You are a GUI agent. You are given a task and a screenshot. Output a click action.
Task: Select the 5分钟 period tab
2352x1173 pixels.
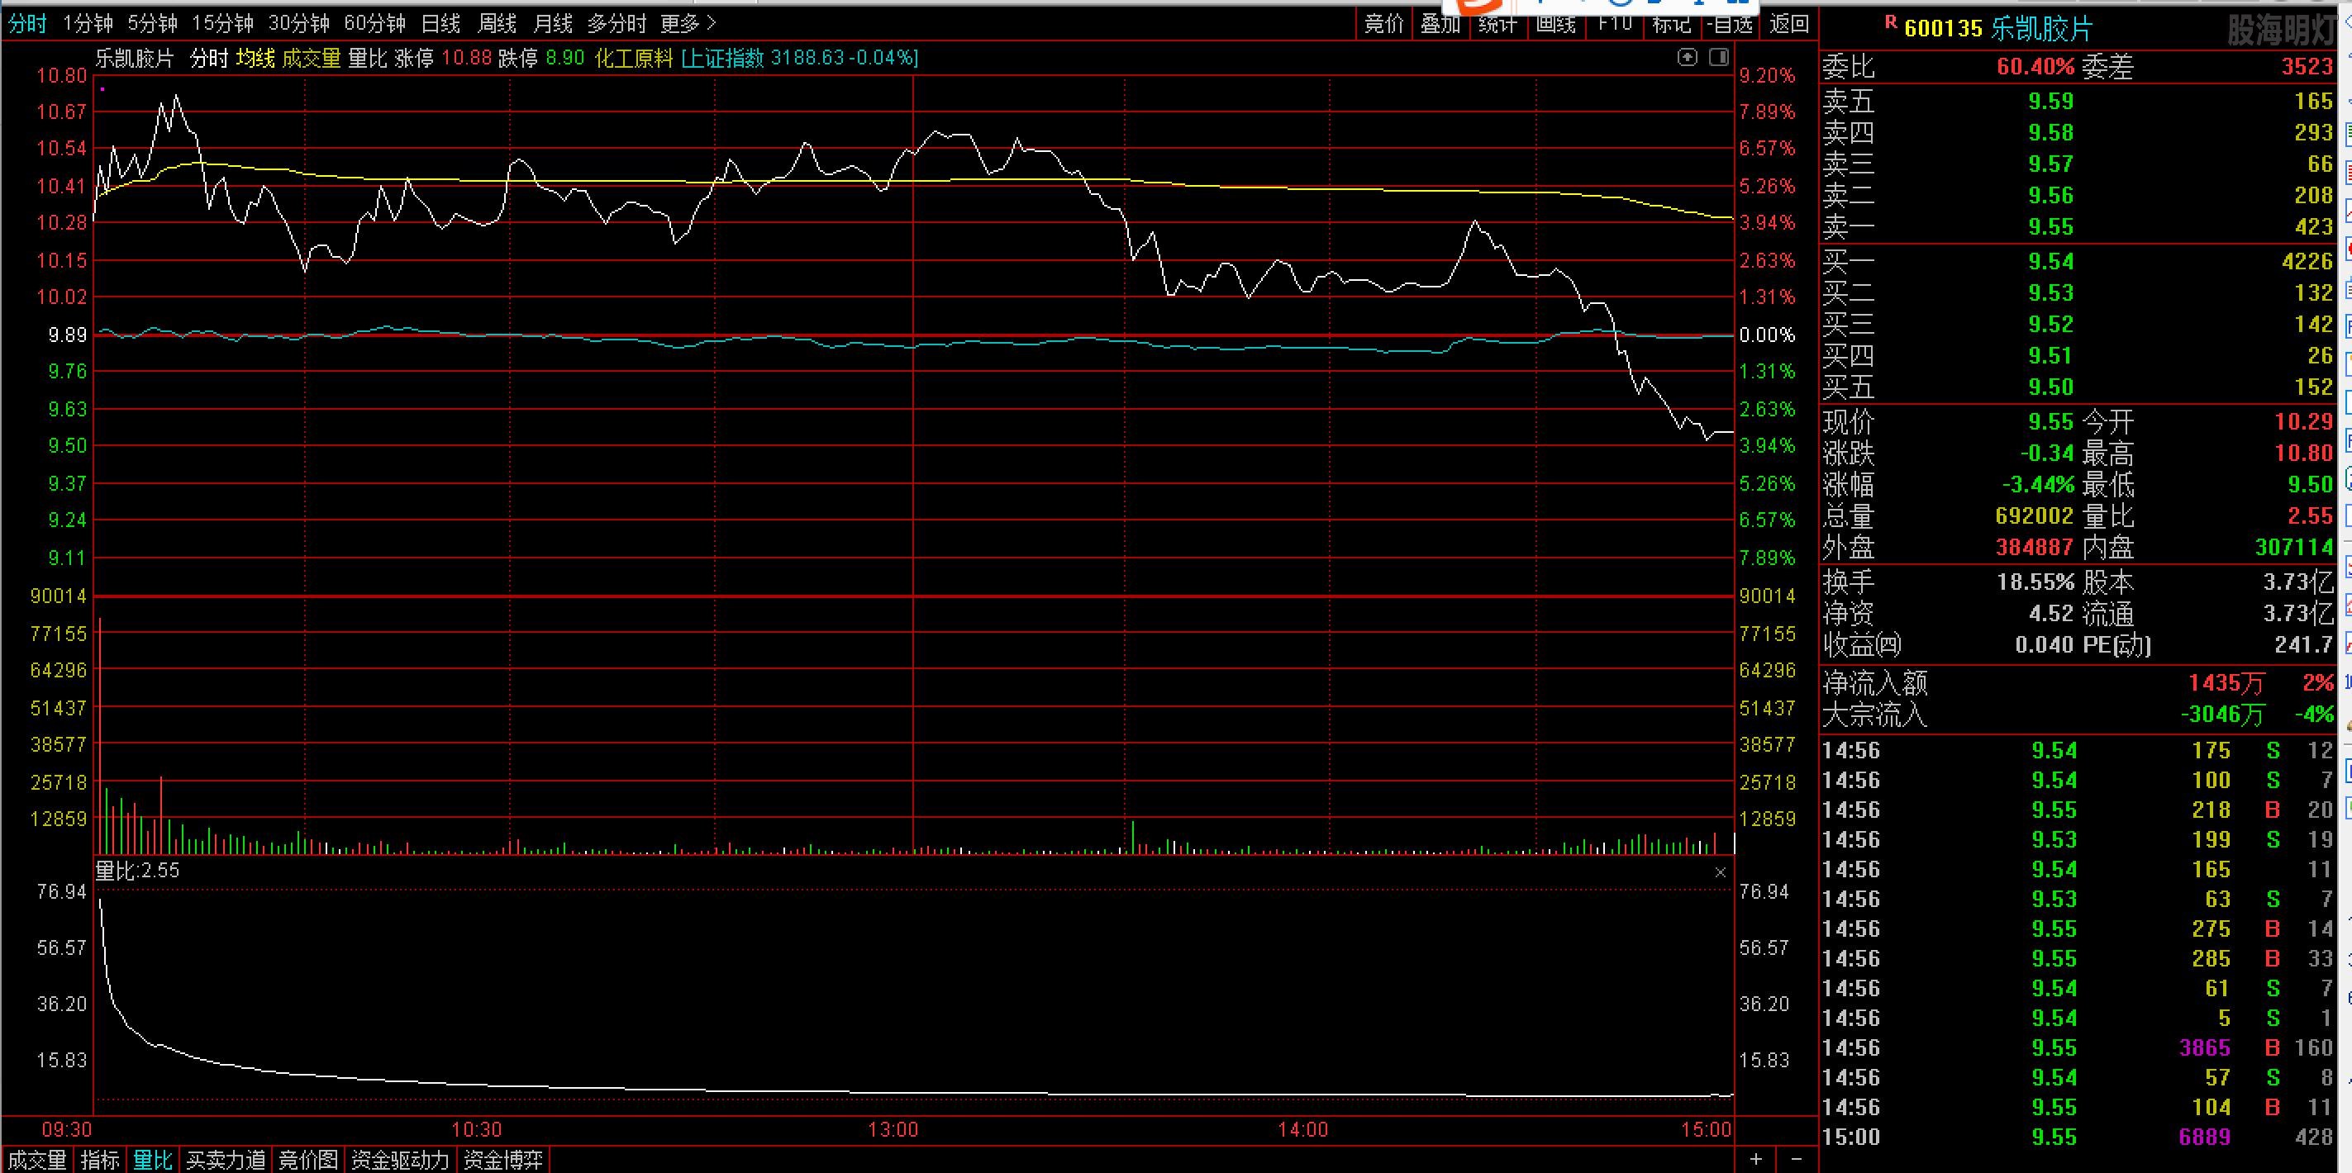(x=153, y=24)
